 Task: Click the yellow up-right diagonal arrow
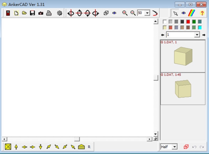tap(49, 147)
